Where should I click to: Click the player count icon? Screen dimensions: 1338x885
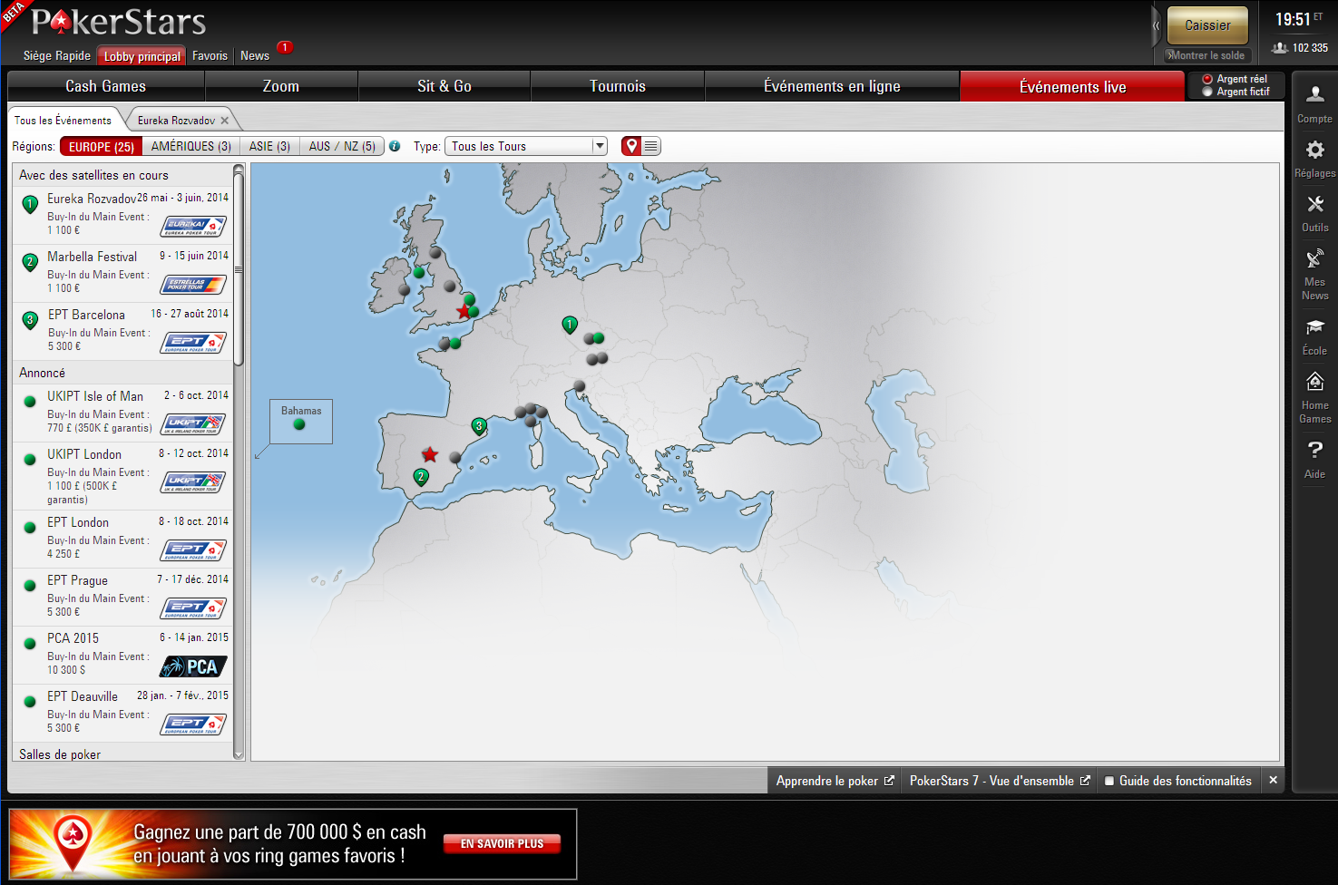click(1280, 48)
